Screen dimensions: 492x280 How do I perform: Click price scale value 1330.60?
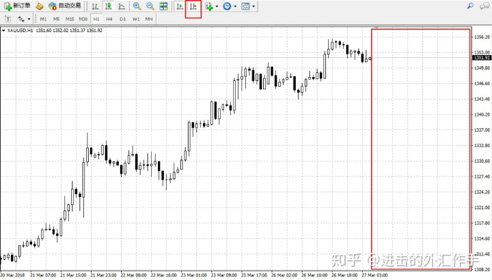coord(482,161)
